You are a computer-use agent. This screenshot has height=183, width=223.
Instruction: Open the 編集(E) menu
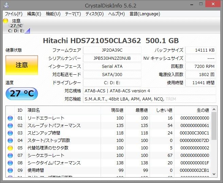[x=34, y=14]
